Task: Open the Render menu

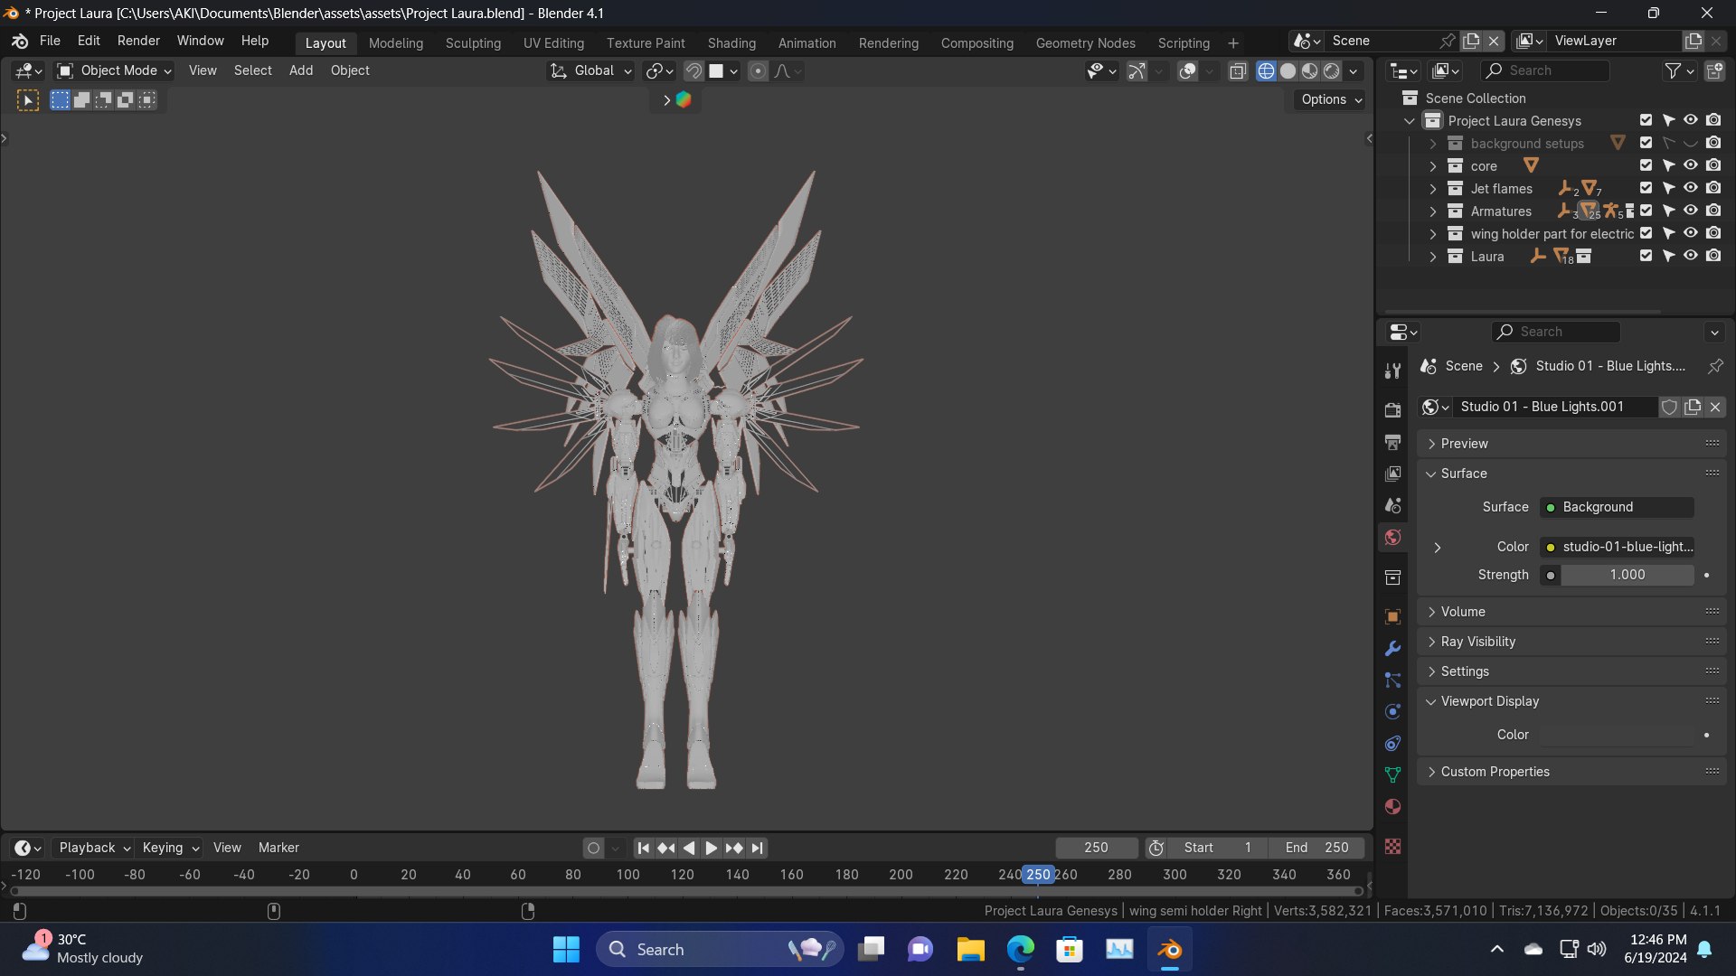Action: coord(138,41)
